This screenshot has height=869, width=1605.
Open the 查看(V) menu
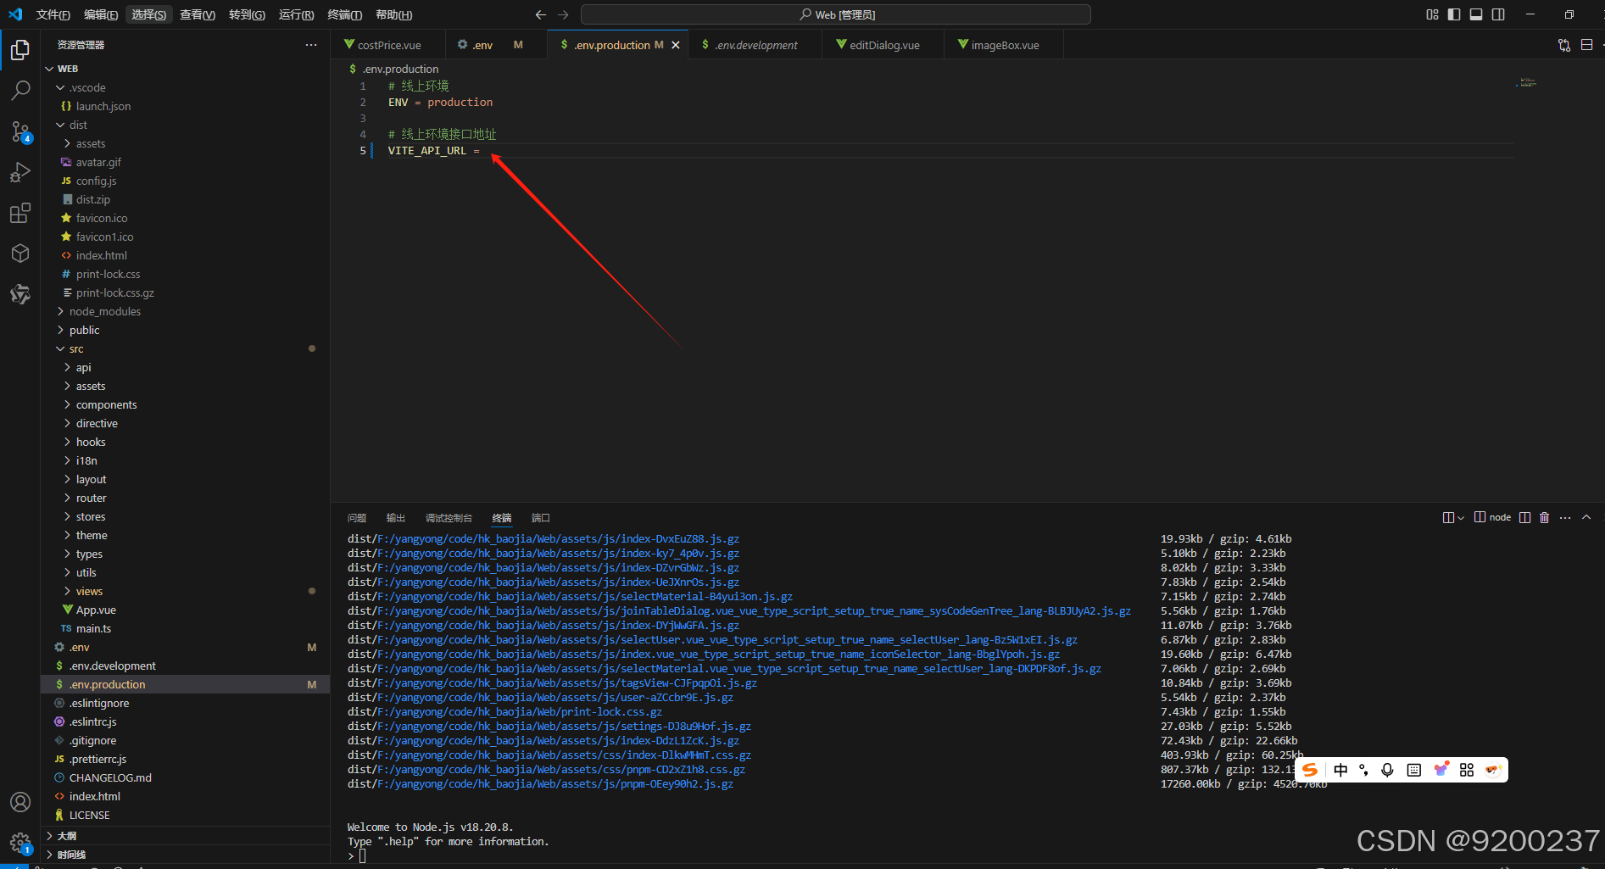pos(198,14)
